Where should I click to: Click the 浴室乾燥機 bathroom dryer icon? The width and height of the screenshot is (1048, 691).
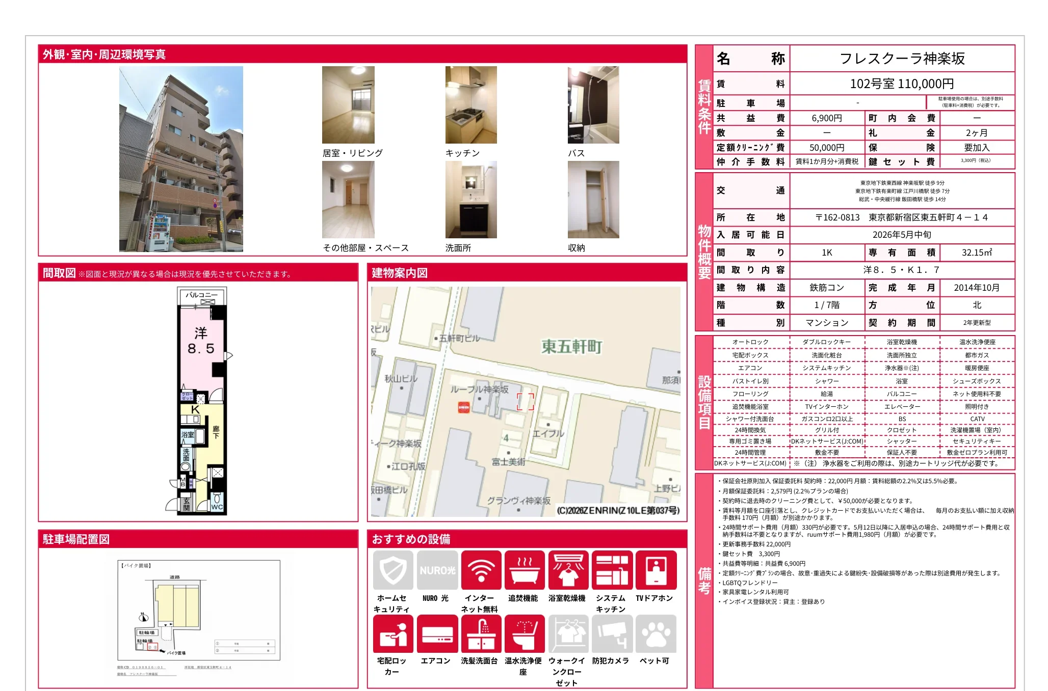pos(568,570)
